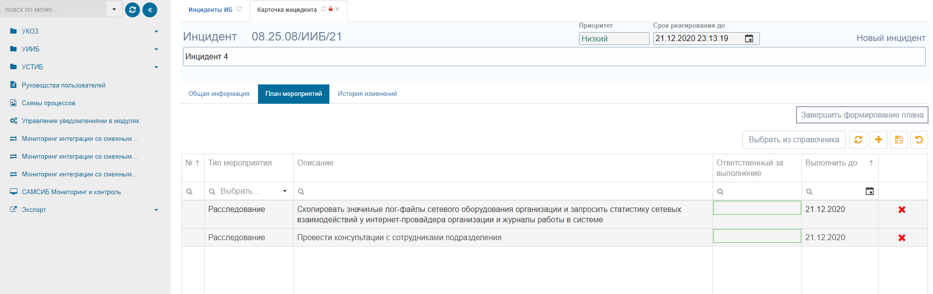Refresh the action plan table
The height and width of the screenshot is (294, 933).
(x=858, y=140)
